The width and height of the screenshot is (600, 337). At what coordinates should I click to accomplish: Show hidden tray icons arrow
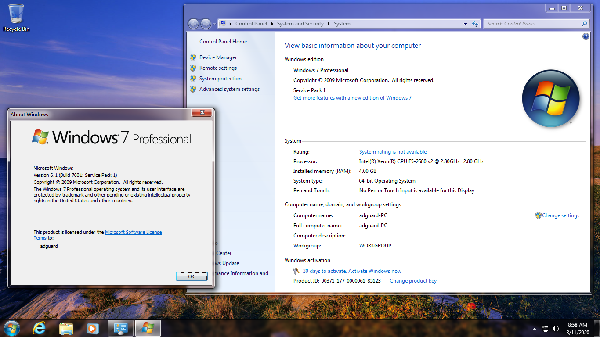click(x=534, y=329)
